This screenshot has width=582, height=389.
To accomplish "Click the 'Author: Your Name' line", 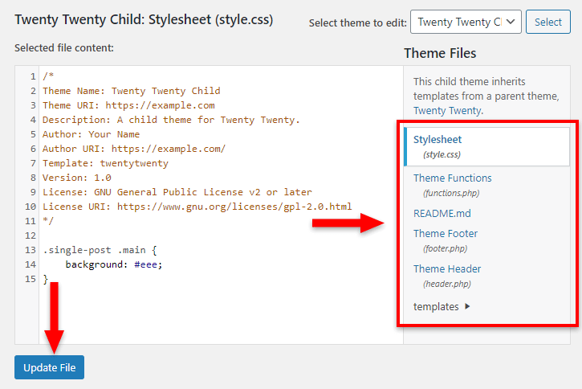I will point(91,134).
